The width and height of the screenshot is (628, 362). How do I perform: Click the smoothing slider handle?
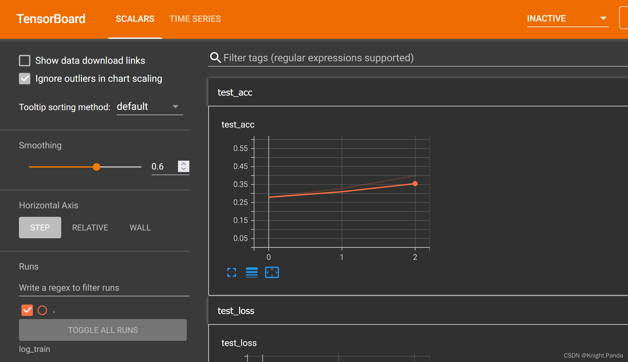coord(97,167)
